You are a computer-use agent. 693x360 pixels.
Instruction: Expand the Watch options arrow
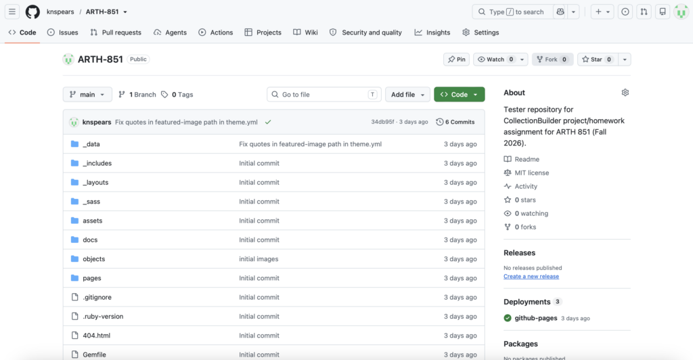coord(522,59)
